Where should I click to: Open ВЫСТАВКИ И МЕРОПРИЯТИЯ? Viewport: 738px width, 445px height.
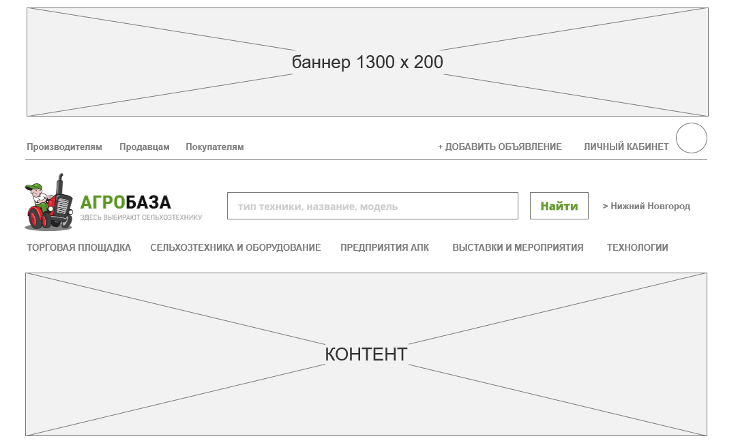(x=518, y=248)
